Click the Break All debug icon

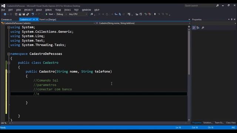click(x=99, y=14)
